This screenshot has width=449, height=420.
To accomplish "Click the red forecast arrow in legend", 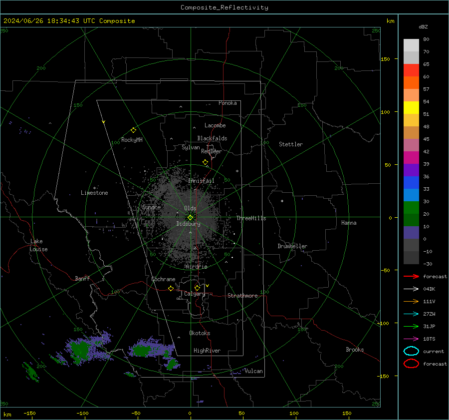I will coord(411,276).
